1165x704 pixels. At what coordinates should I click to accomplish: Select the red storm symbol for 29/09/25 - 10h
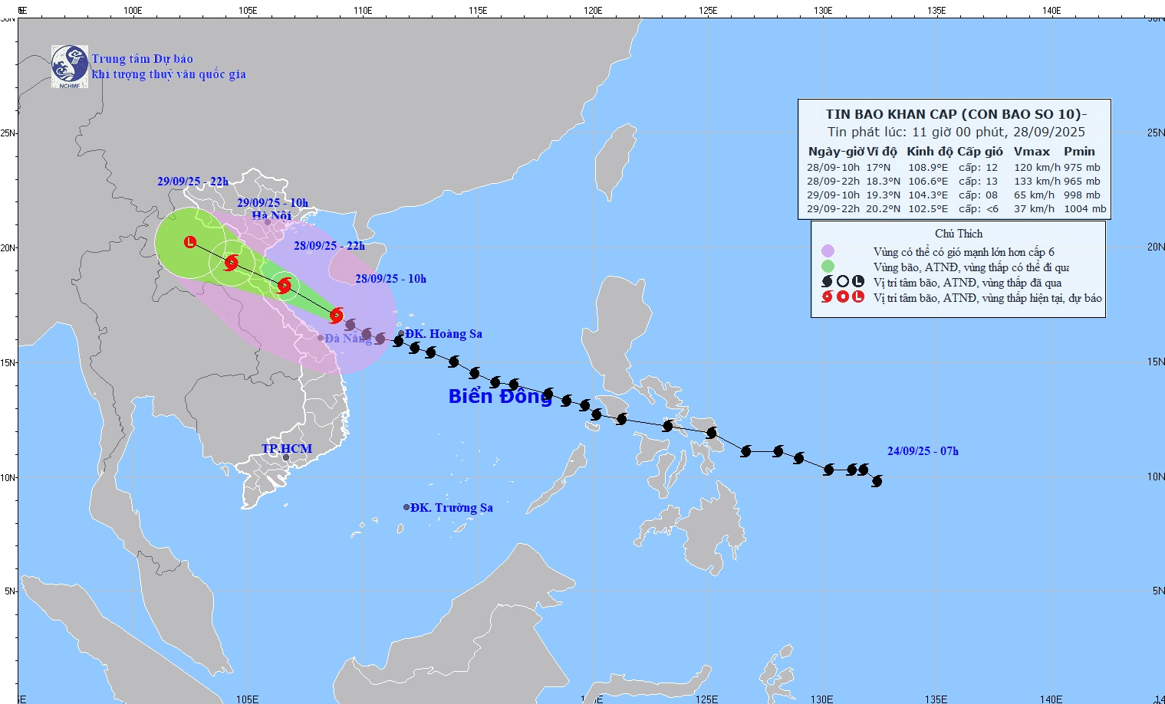pos(231,263)
